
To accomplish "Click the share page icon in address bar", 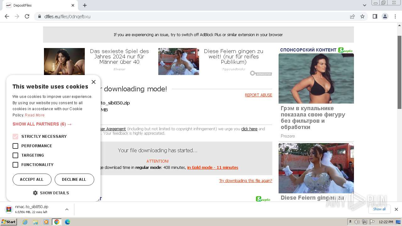I will [x=352, y=16].
